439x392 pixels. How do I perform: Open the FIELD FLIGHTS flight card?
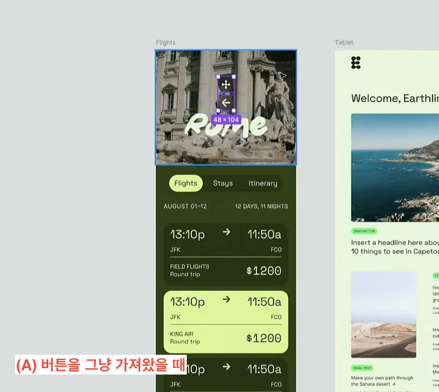(x=226, y=254)
